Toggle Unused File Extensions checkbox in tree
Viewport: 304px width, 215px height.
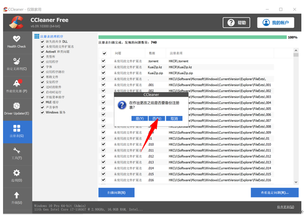[42, 47]
